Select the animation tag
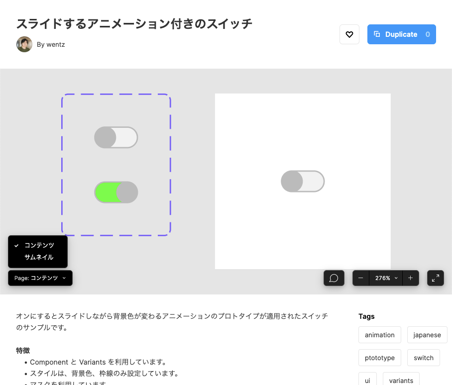The width and height of the screenshot is (452, 385). pyautogui.click(x=379, y=335)
